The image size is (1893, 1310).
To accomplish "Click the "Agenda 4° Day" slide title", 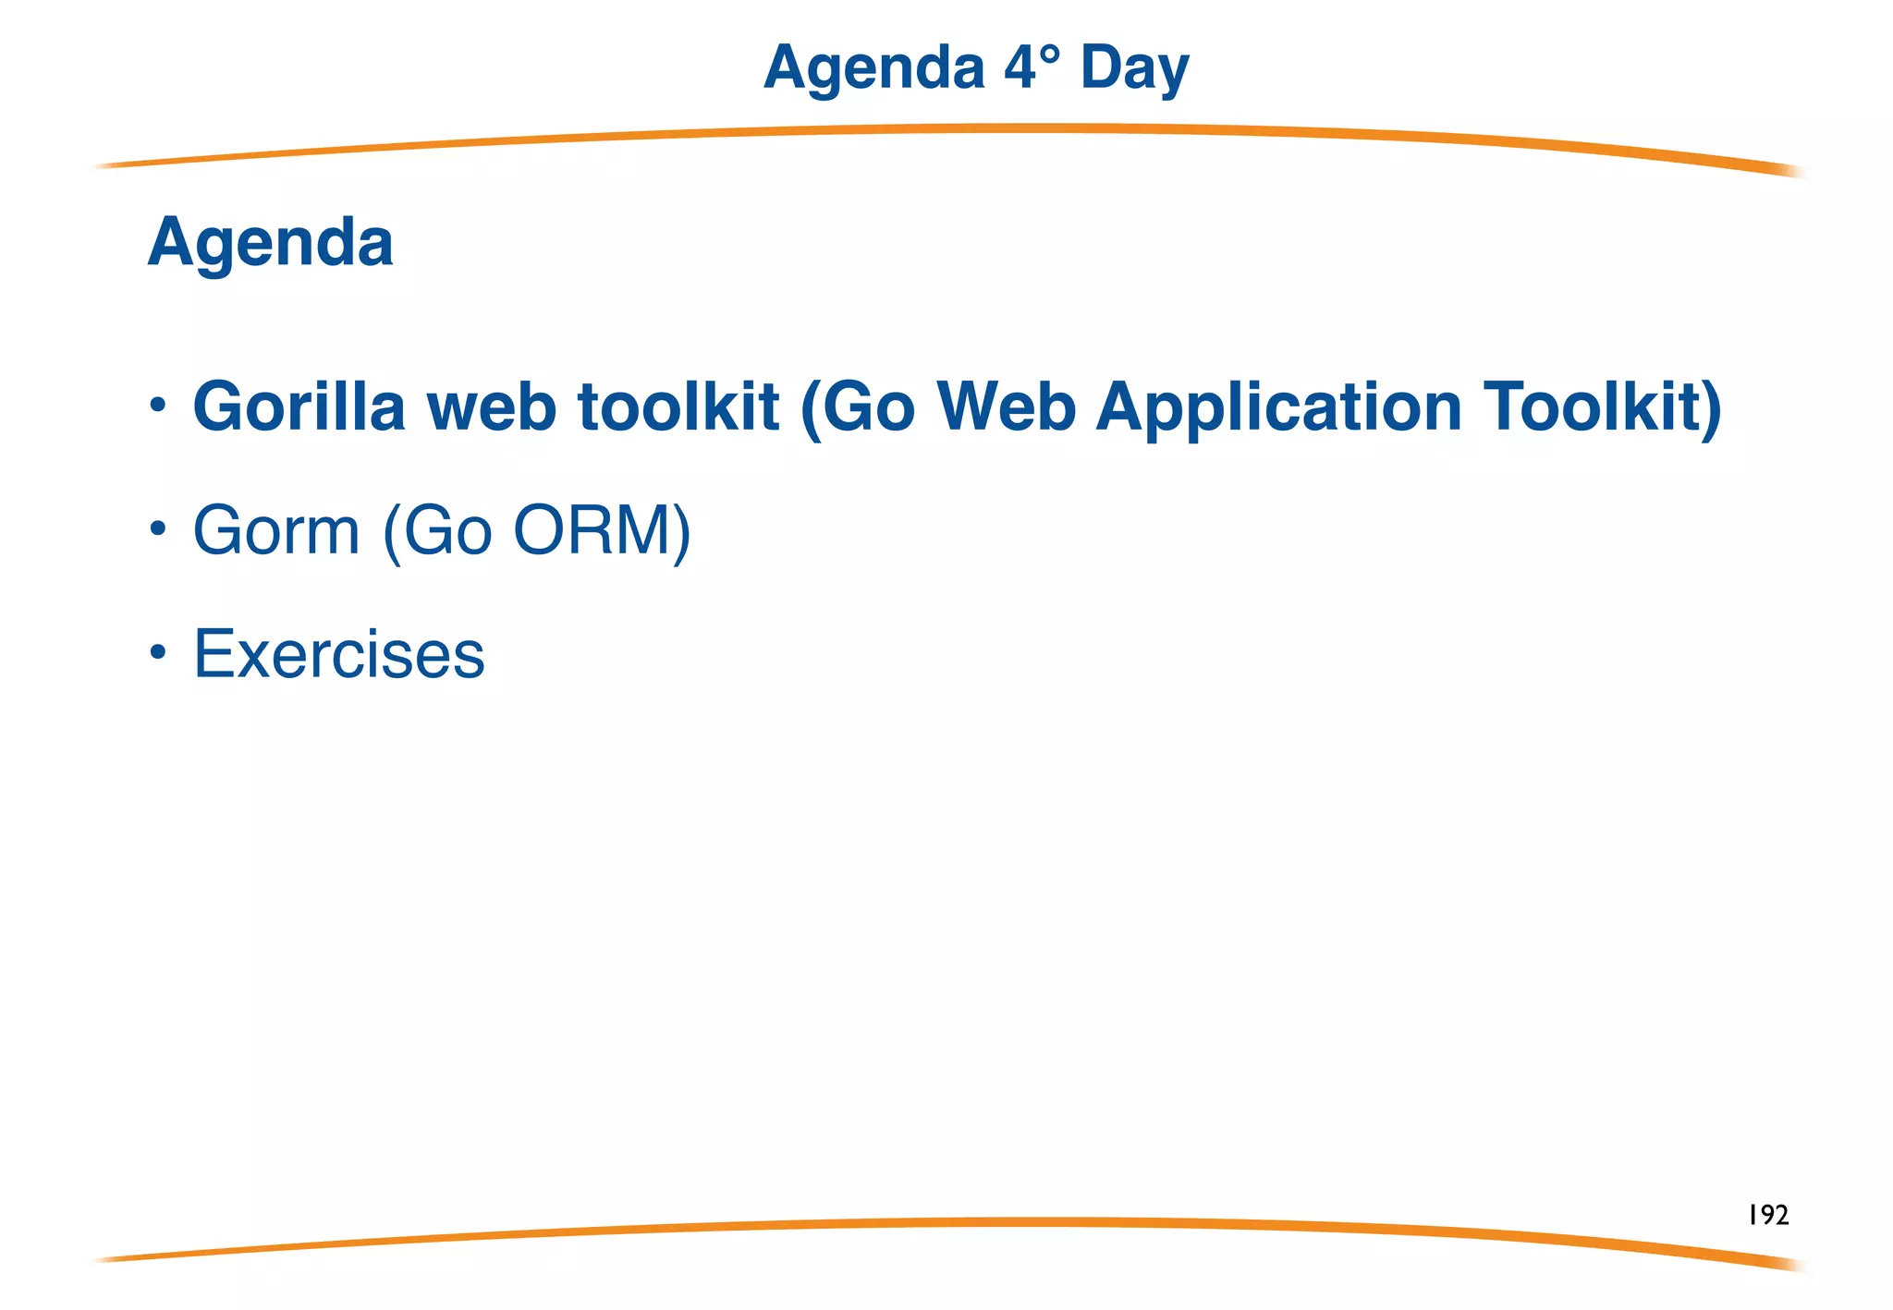I will click(x=975, y=68).
